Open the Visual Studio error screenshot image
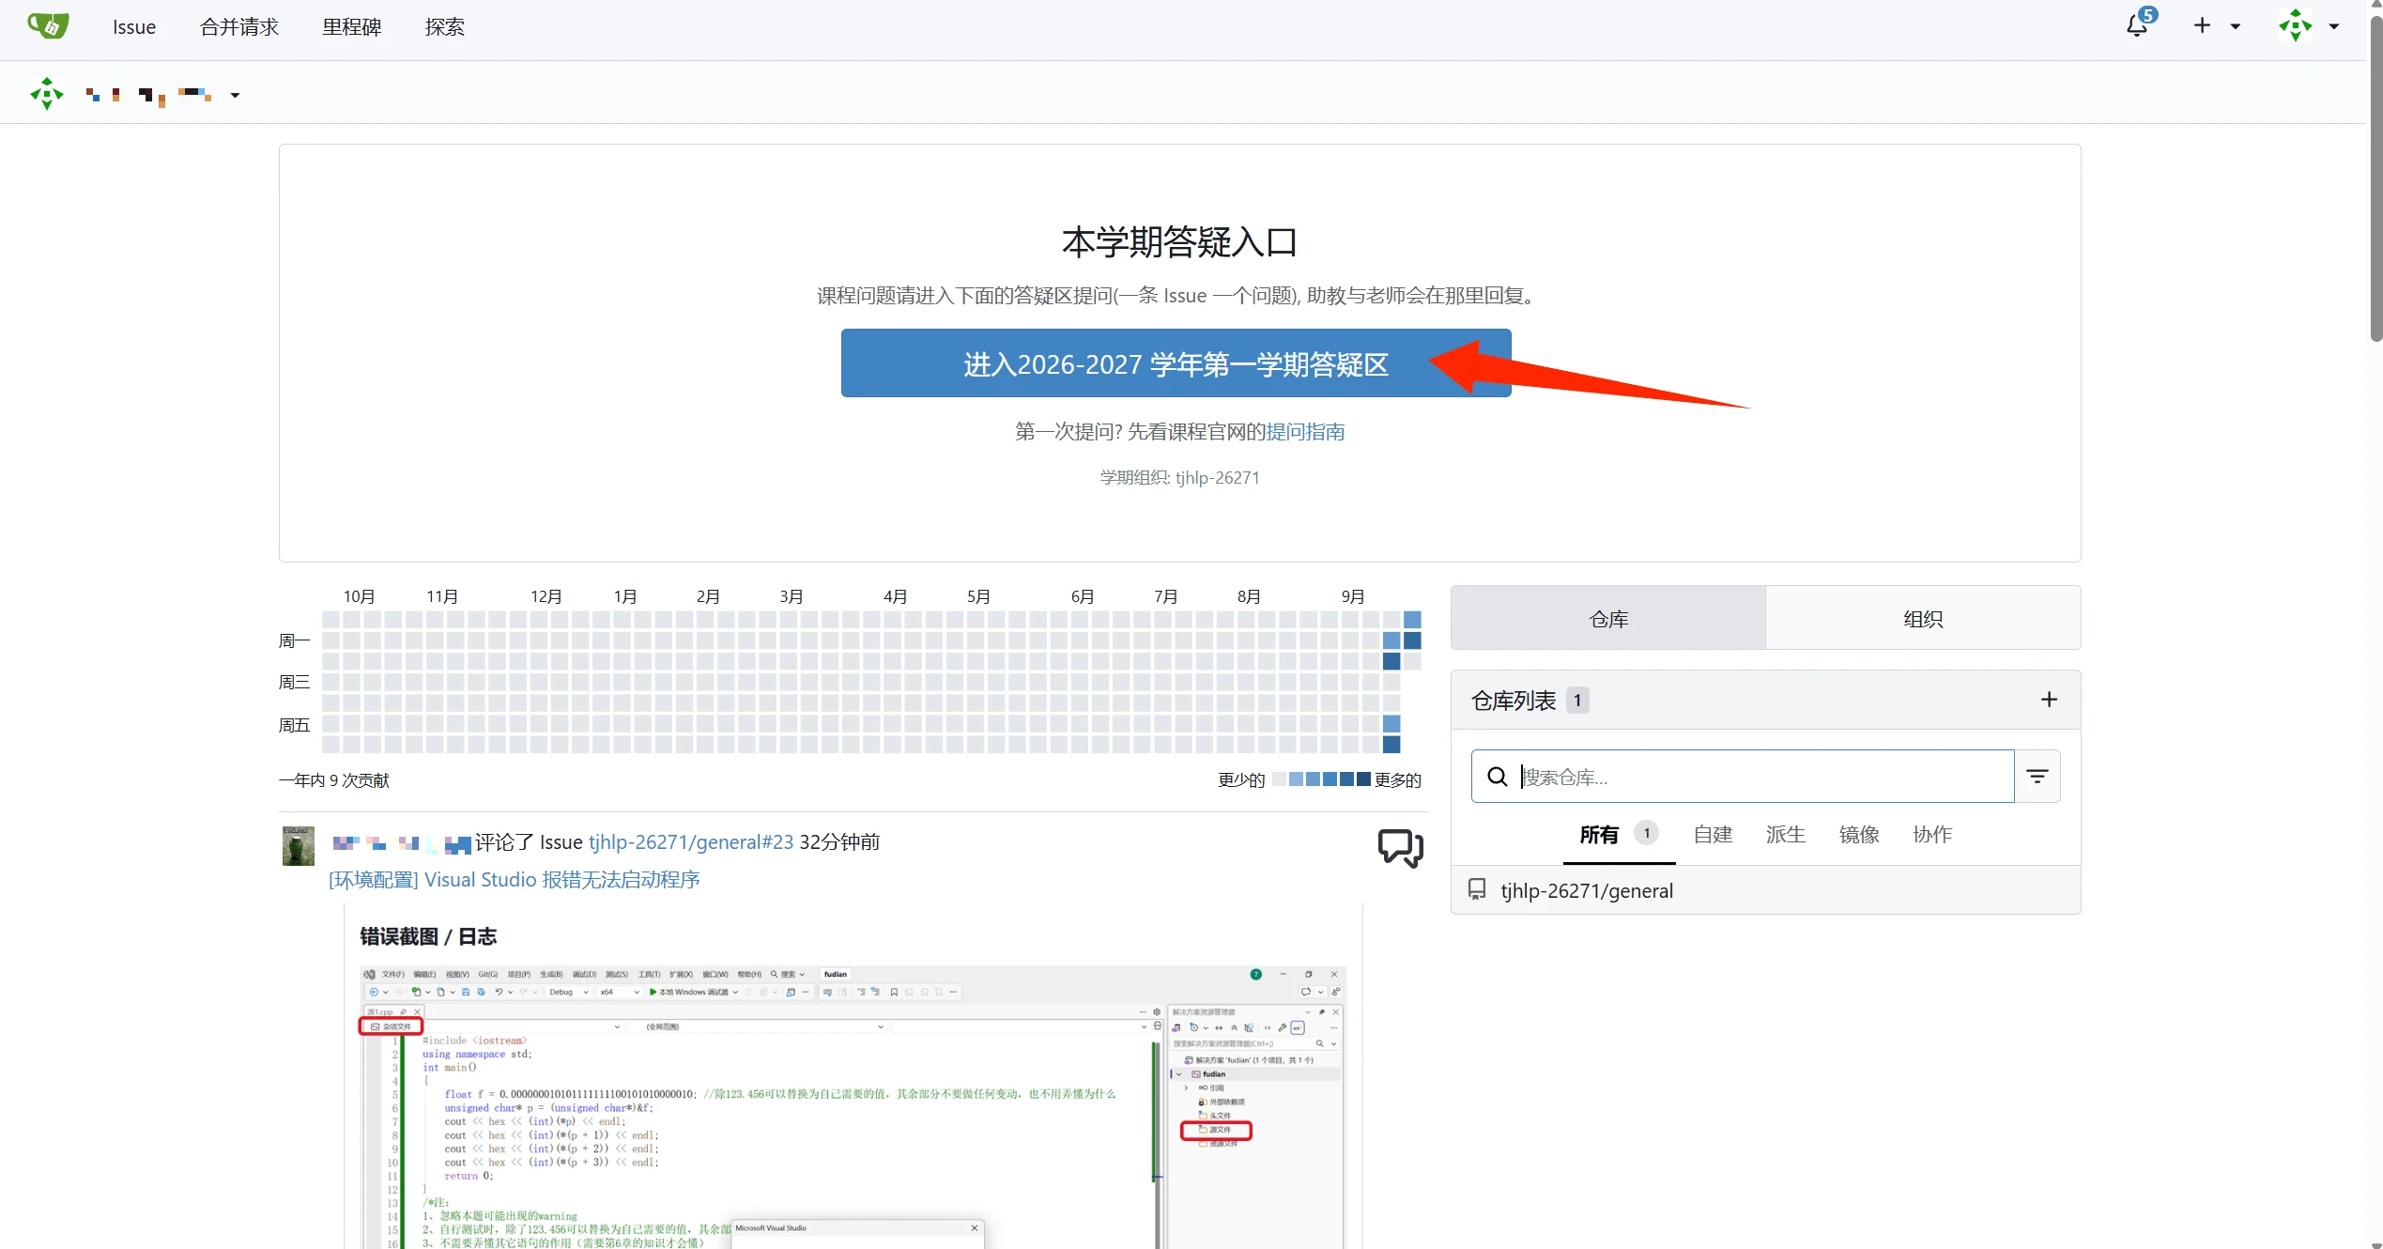This screenshot has height=1249, width=2383. (853, 1106)
